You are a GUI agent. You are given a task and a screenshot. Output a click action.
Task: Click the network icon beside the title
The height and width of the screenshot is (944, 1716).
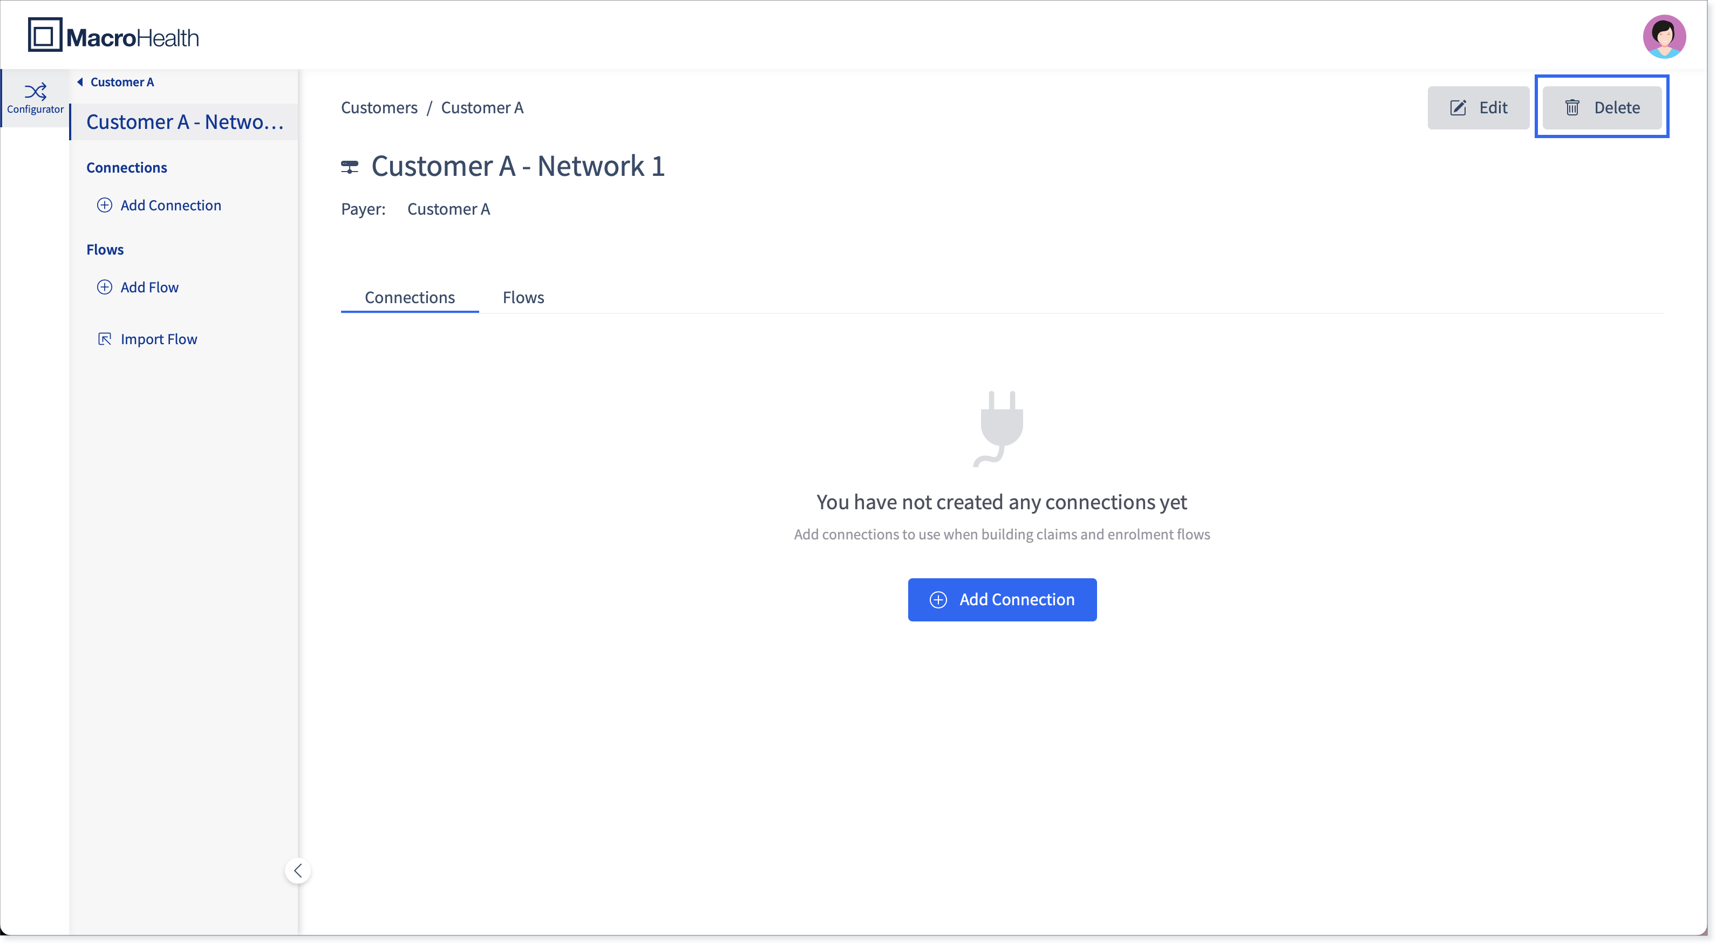coord(350,167)
